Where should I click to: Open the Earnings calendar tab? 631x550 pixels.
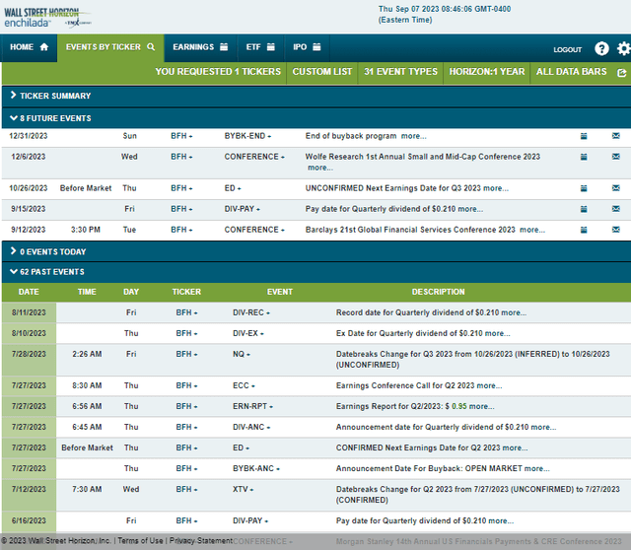click(200, 47)
